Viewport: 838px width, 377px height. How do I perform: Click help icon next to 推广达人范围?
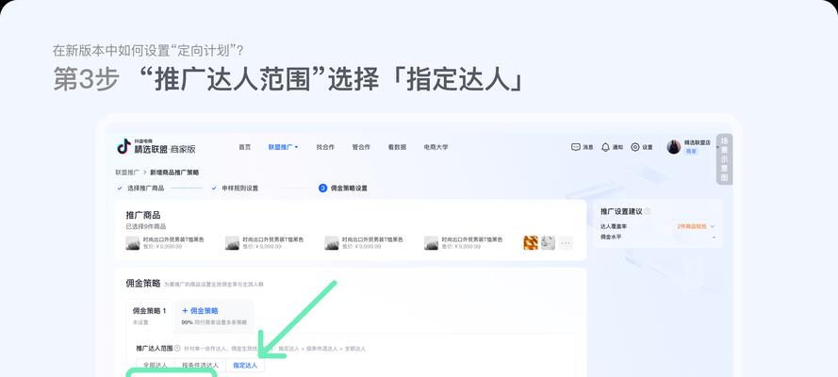pyautogui.click(x=177, y=348)
